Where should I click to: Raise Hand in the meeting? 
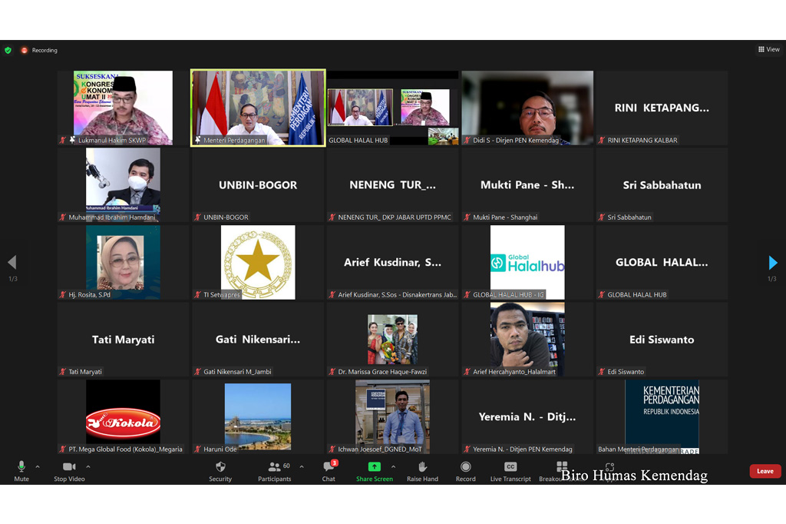[422, 469]
